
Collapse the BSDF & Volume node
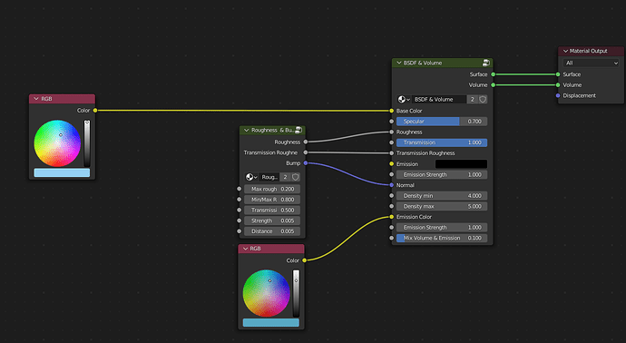click(398, 63)
